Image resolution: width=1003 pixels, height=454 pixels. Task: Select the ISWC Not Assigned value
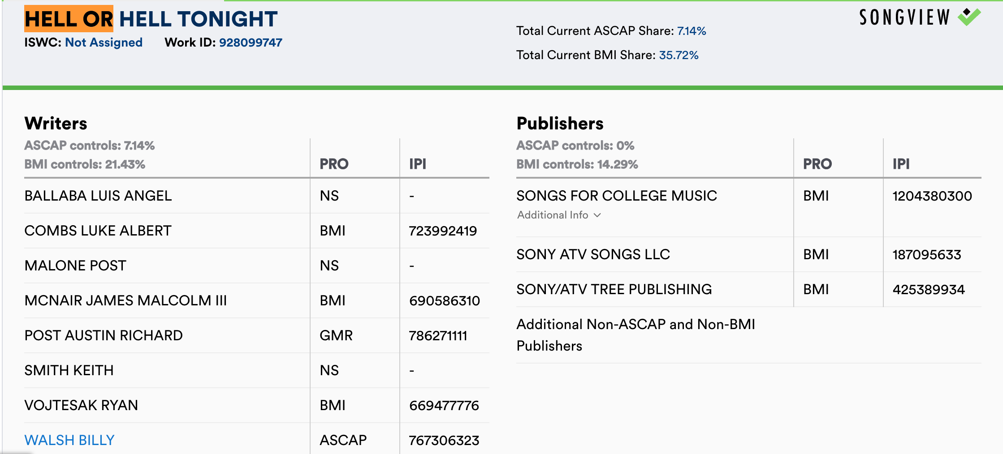point(104,43)
